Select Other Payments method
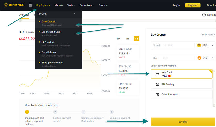Screen dimensions: 216x127 (182, 94)
